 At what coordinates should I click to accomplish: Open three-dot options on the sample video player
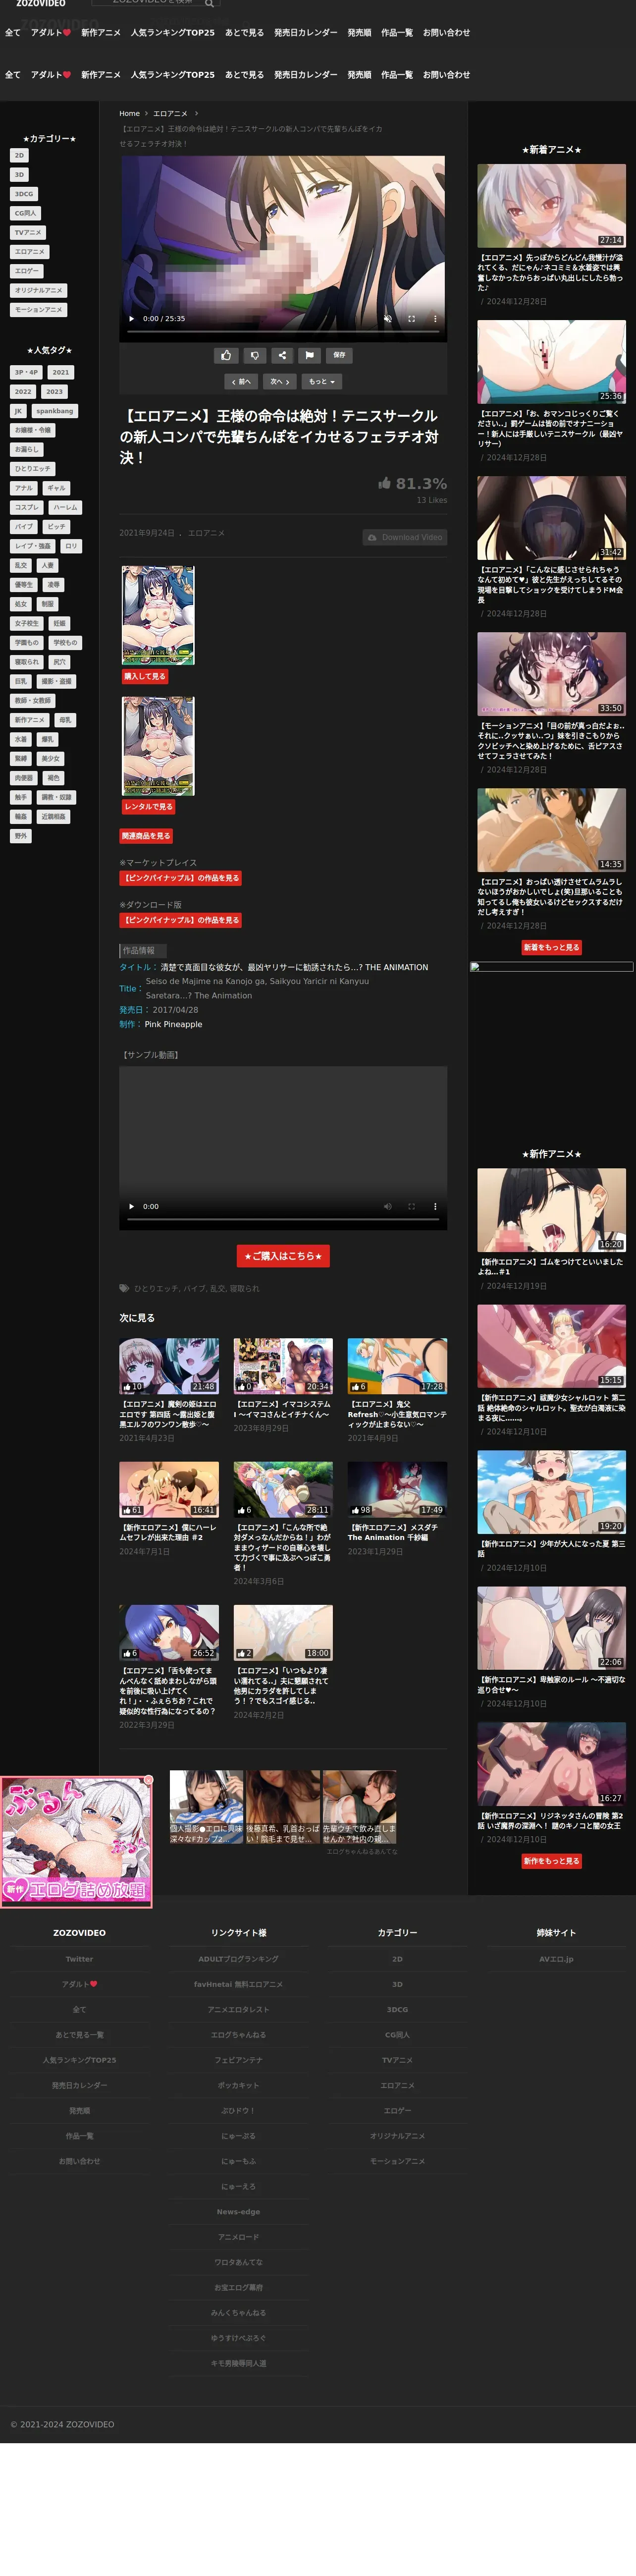point(435,1206)
